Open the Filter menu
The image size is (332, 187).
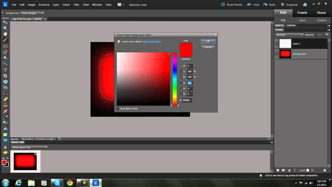[x=76, y=5]
